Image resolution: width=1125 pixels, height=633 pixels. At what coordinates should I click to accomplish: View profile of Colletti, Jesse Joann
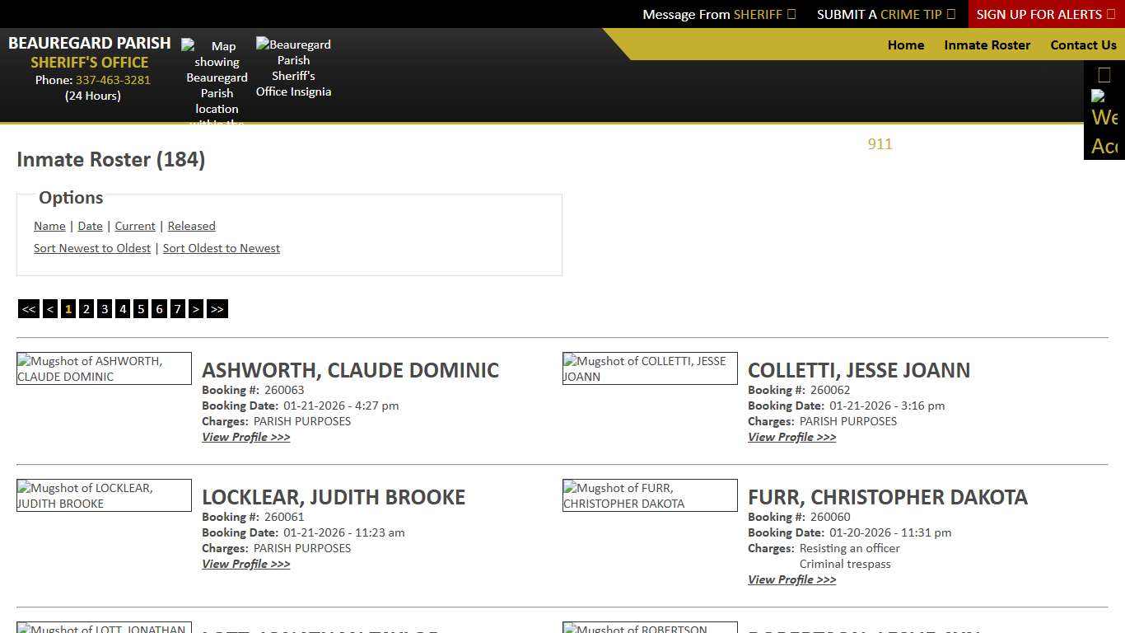click(791, 437)
